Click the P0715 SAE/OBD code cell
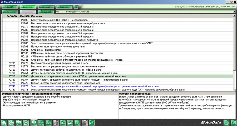 pyautogui.click(x=12, y=77)
